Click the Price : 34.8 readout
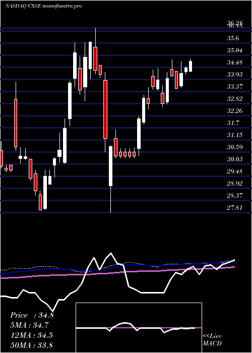The width and height of the screenshot is (252, 353). tap(32, 315)
